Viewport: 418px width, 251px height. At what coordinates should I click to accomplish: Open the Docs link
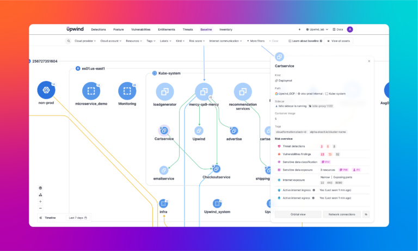[338, 29]
